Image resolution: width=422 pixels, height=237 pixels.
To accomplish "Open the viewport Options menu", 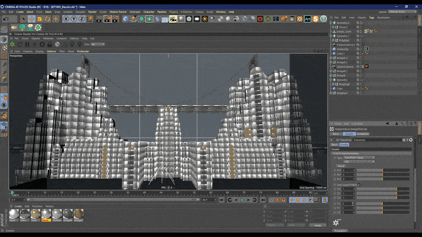I will (51, 51).
